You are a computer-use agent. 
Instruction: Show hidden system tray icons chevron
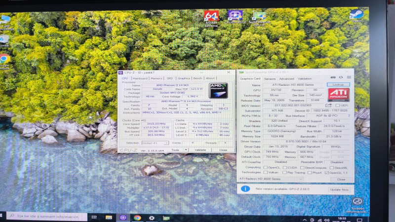(x=305, y=220)
